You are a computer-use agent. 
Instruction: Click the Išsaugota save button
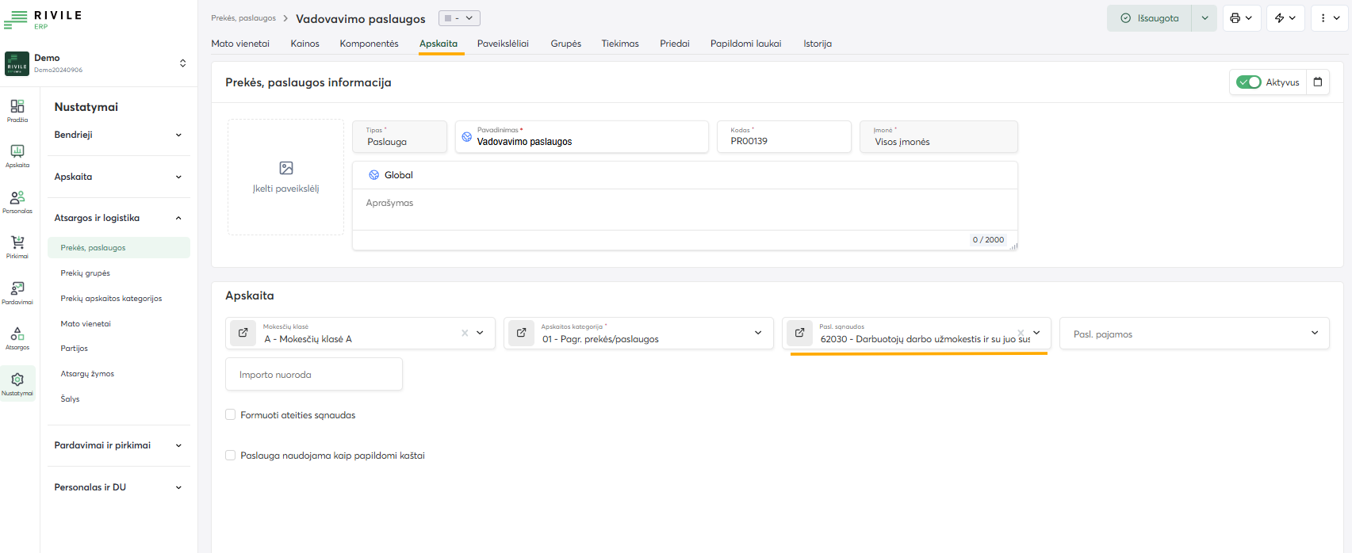click(x=1149, y=18)
